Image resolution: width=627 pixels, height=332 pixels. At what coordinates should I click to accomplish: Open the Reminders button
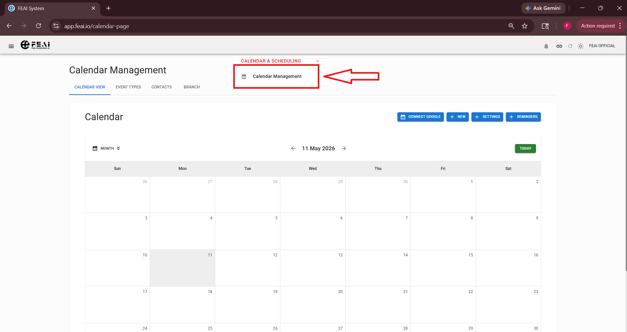tap(523, 117)
